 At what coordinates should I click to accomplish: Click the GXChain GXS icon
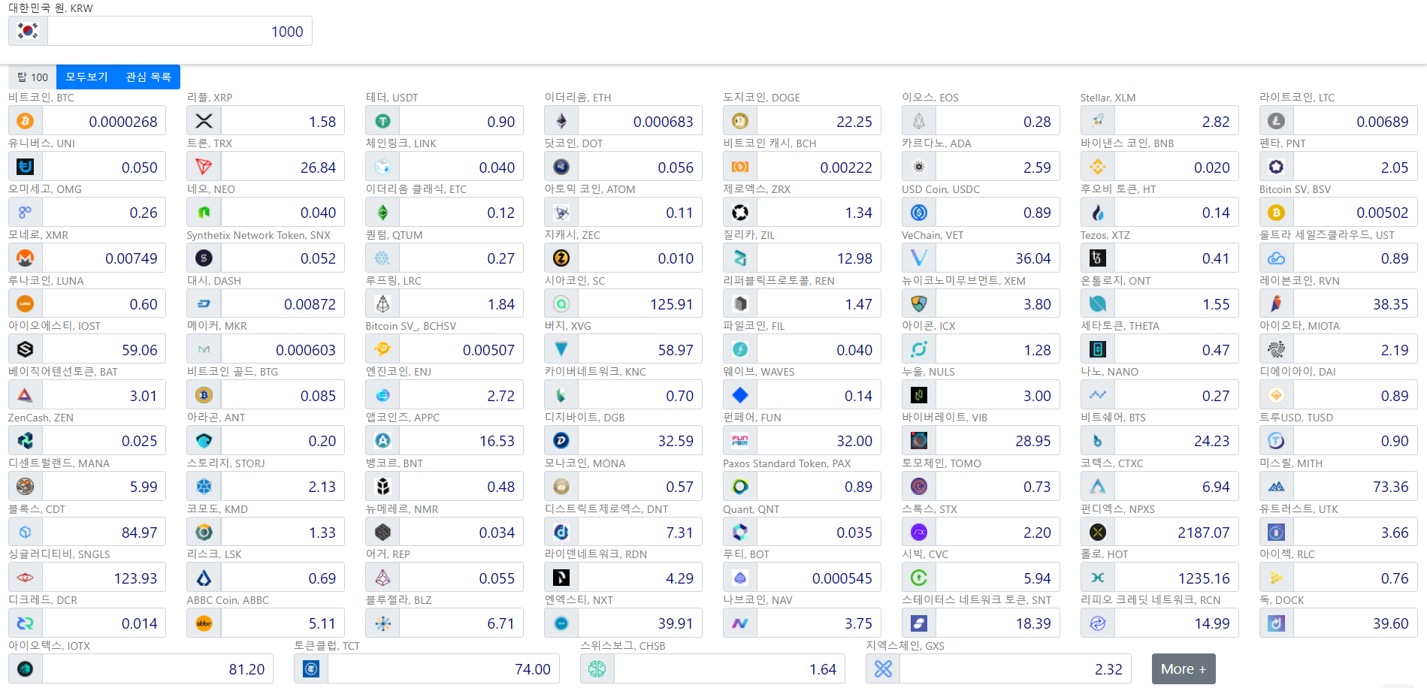click(x=883, y=668)
